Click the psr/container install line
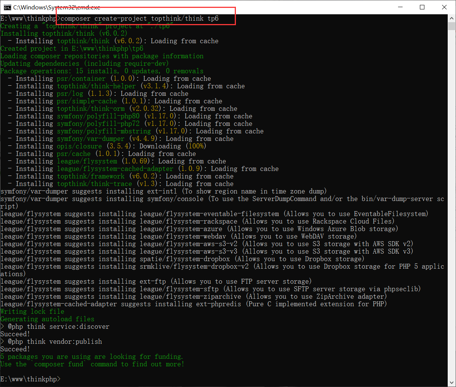The width and height of the screenshot is (456, 387). tap(109, 79)
